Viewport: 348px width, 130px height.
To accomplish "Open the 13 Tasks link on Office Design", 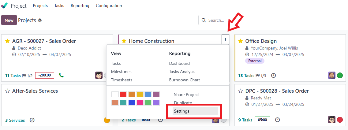I will (246, 76).
